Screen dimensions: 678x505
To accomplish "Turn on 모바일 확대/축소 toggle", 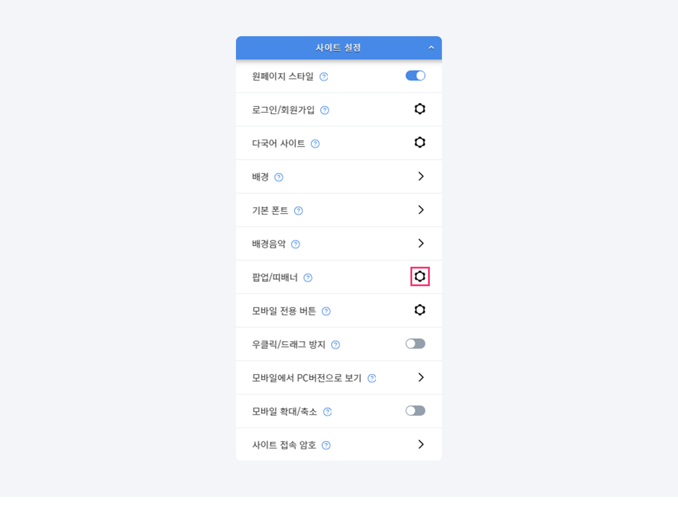I will [415, 411].
